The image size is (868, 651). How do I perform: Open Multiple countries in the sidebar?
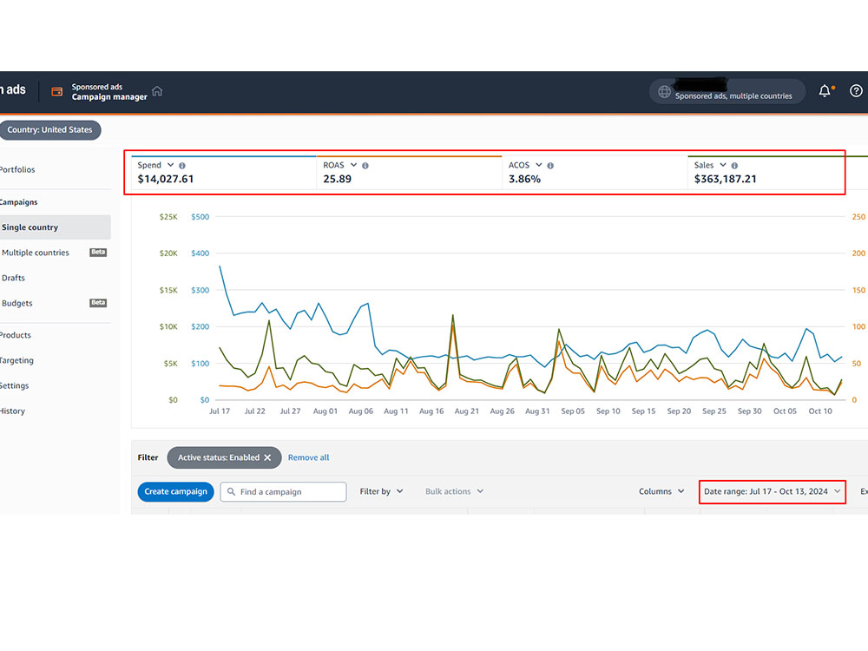pos(36,253)
